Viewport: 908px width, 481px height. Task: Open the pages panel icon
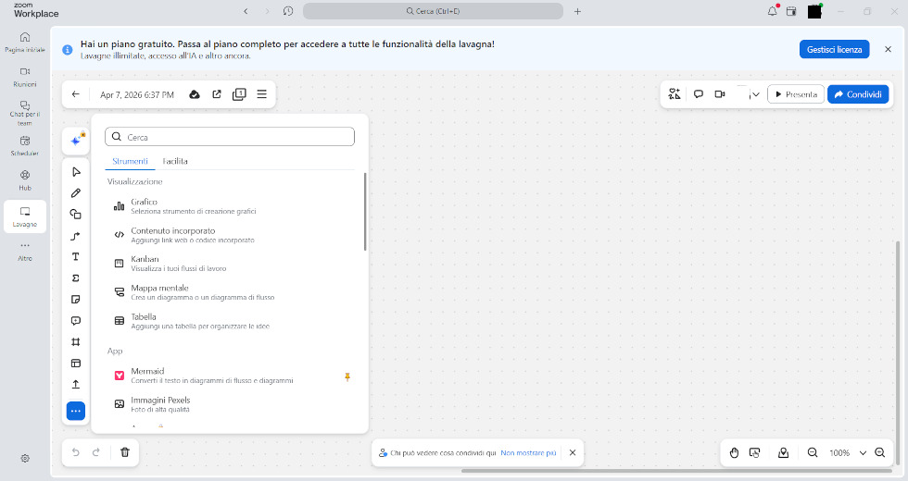[x=239, y=94]
